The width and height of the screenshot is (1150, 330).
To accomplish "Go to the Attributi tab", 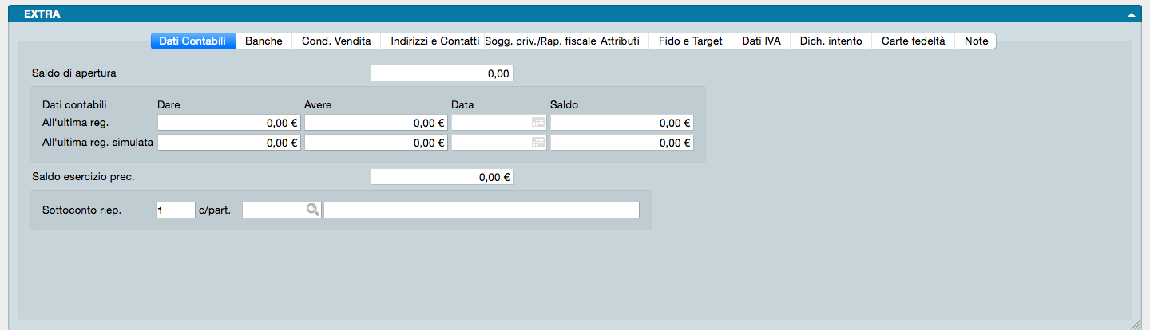I will click(x=620, y=41).
